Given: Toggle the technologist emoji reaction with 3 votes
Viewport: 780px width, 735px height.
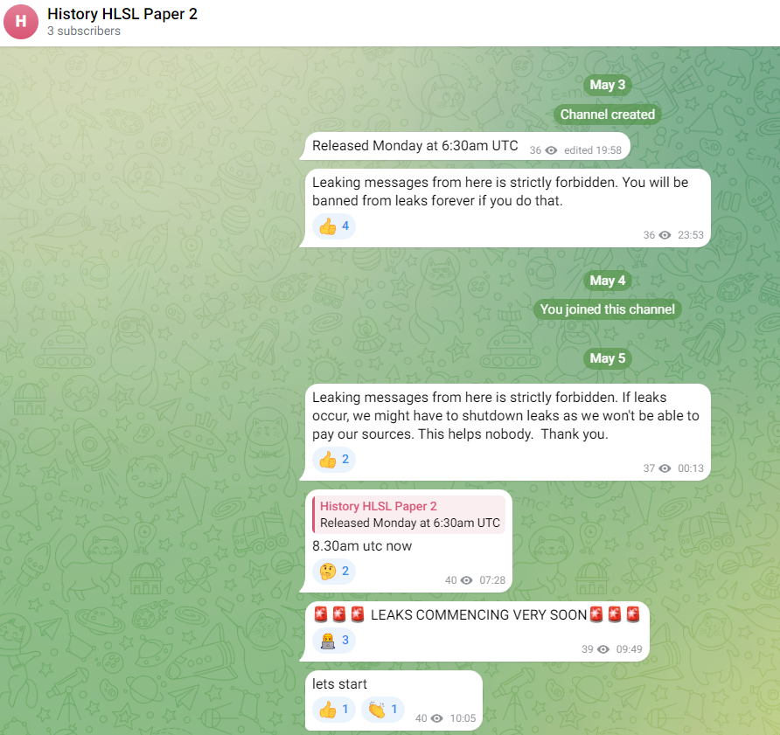Looking at the screenshot, I should 334,641.
